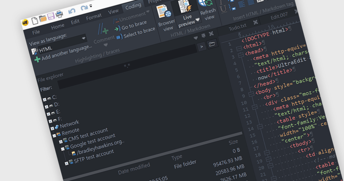The image size is (344, 181).
Task: Click the green plus Add another language icon
Action: tap(37, 59)
